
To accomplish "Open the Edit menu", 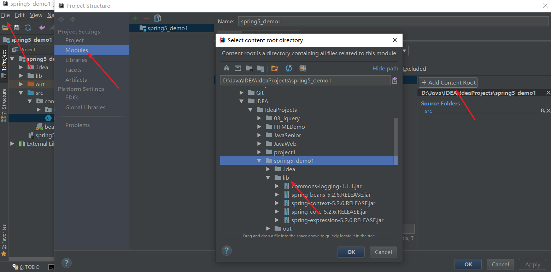I will click(x=19, y=15).
